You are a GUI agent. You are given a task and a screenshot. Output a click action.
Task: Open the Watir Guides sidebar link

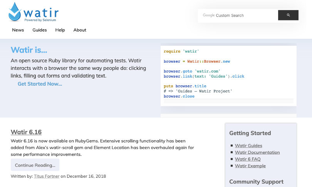(248, 146)
